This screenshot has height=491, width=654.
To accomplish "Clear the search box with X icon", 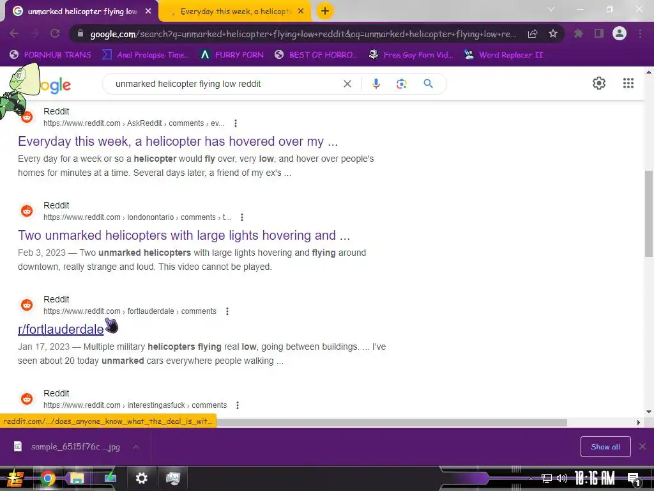I will 347,84.
